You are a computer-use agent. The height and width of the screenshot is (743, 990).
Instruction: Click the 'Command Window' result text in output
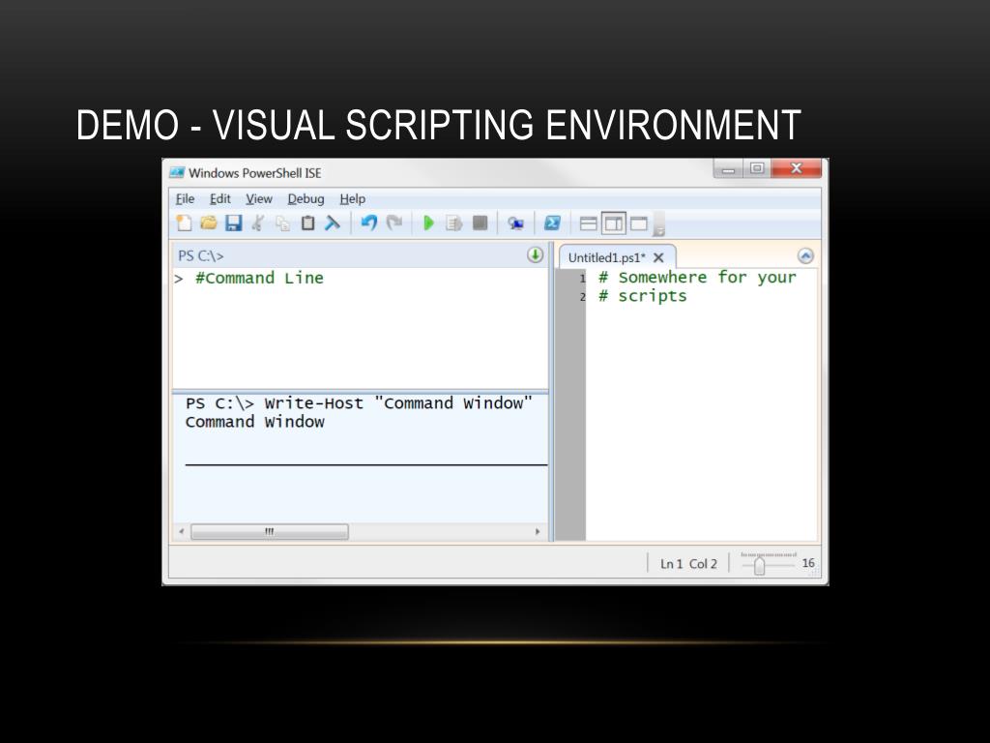click(x=254, y=422)
